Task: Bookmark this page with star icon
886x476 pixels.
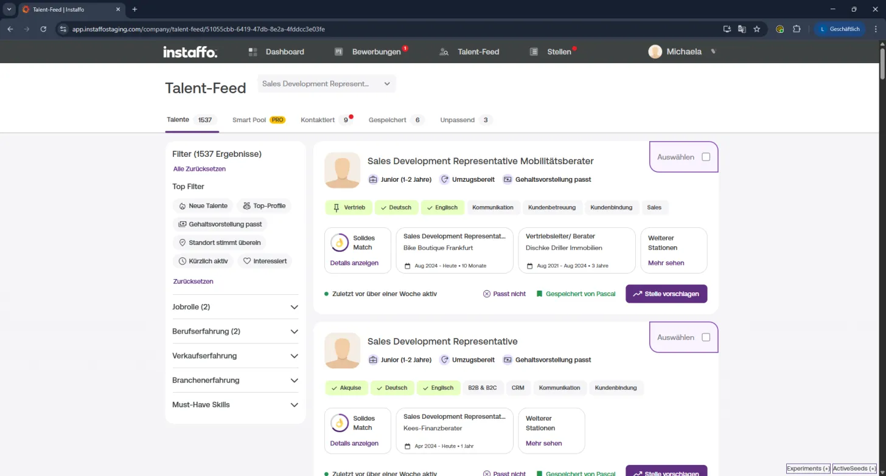Action: (757, 29)
